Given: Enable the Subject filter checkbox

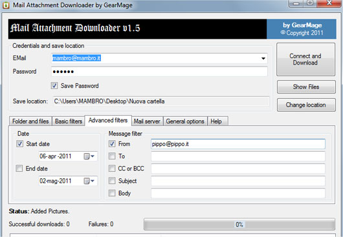Looking at the screenshot, I should (x=112, y=181).
